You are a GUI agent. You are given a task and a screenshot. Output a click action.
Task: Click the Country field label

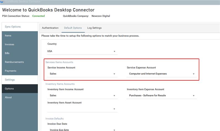pos(52,44)
